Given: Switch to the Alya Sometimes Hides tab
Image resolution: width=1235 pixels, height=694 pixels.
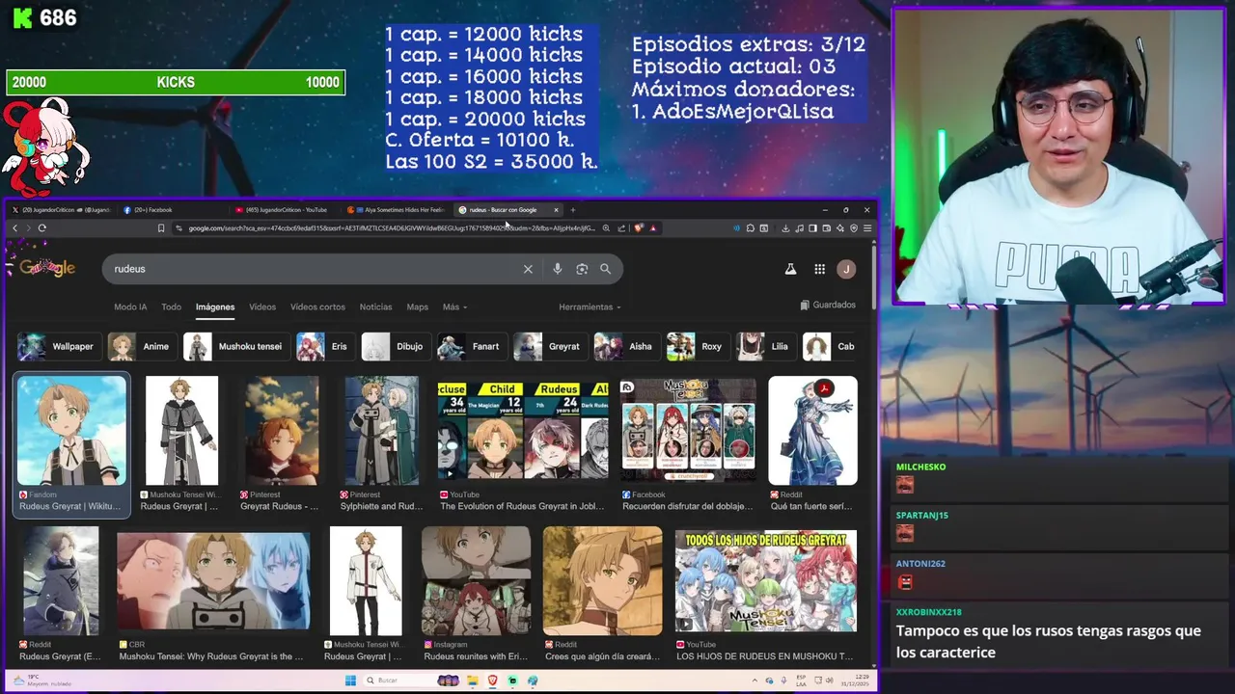Looking at the screenshot, I should pos(398,209).
